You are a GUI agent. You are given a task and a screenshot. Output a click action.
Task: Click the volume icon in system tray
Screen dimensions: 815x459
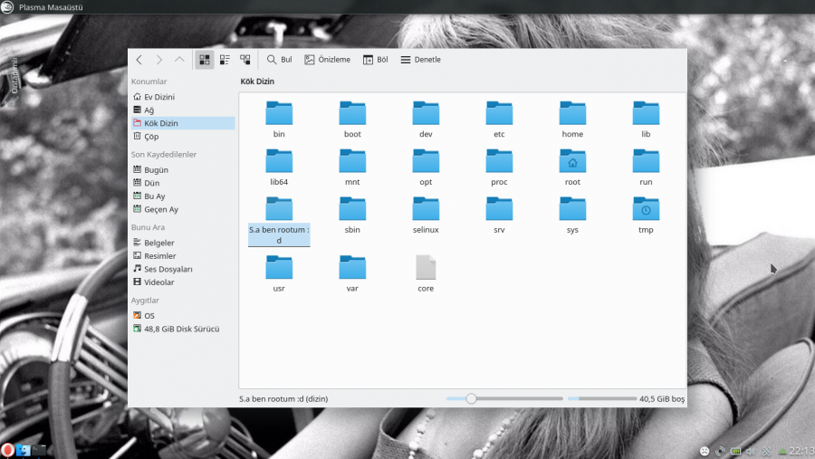(x=750, y=451)
